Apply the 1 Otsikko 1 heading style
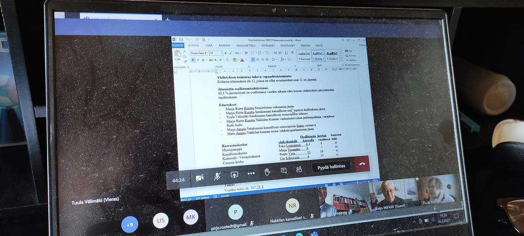The height and width of the screenshot is (236, 524). pyautogui.click(x=319, y=55)
